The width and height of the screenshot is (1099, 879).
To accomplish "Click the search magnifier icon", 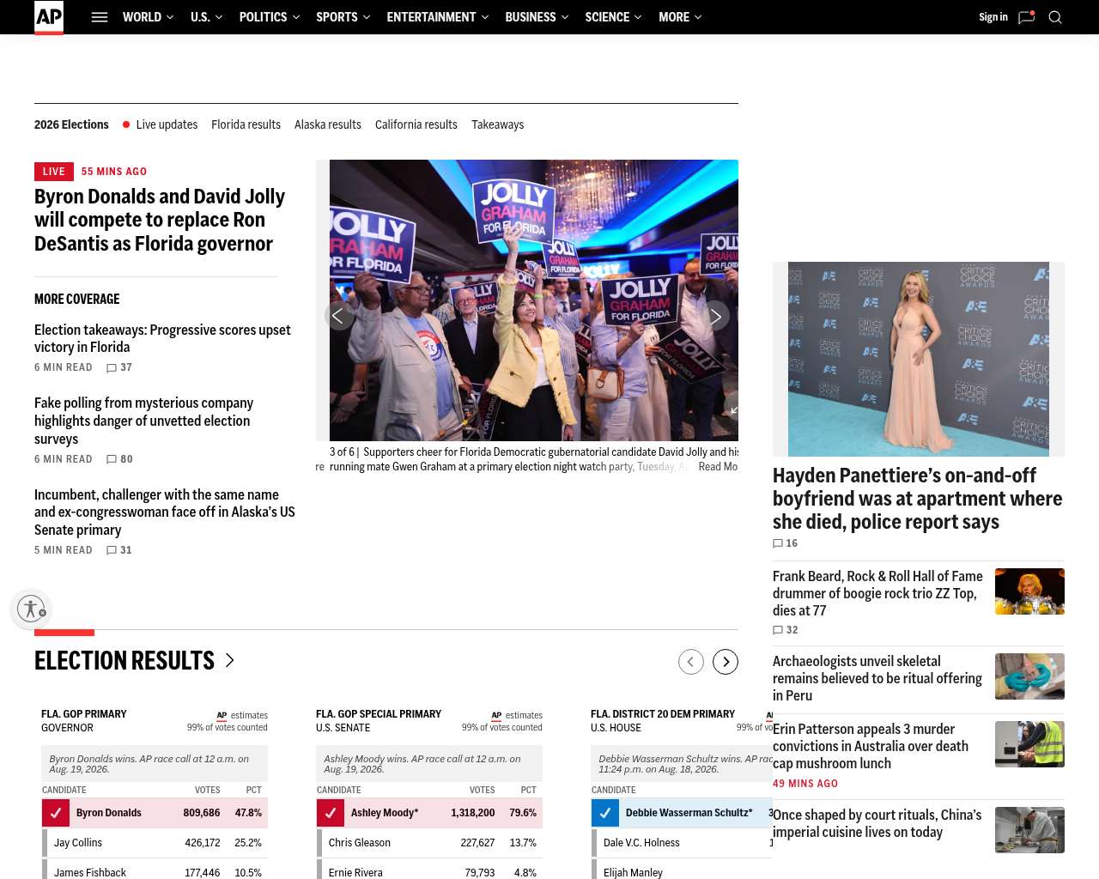I will [x=1055, y=17].
